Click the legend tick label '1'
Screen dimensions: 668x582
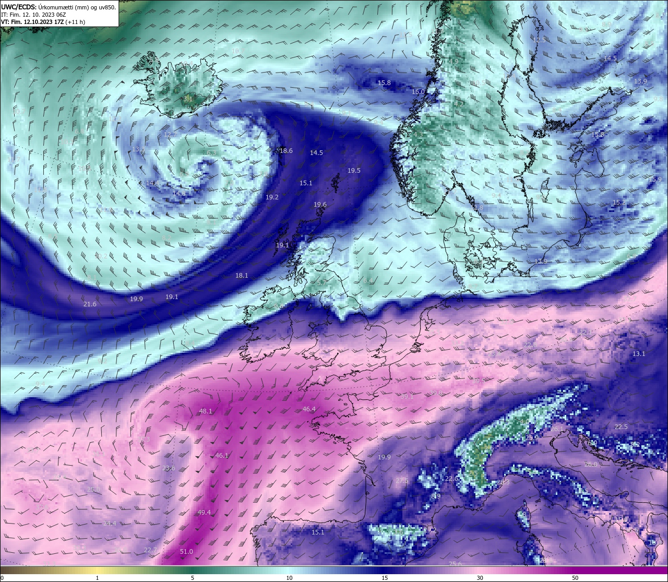(x=98, y=578)
